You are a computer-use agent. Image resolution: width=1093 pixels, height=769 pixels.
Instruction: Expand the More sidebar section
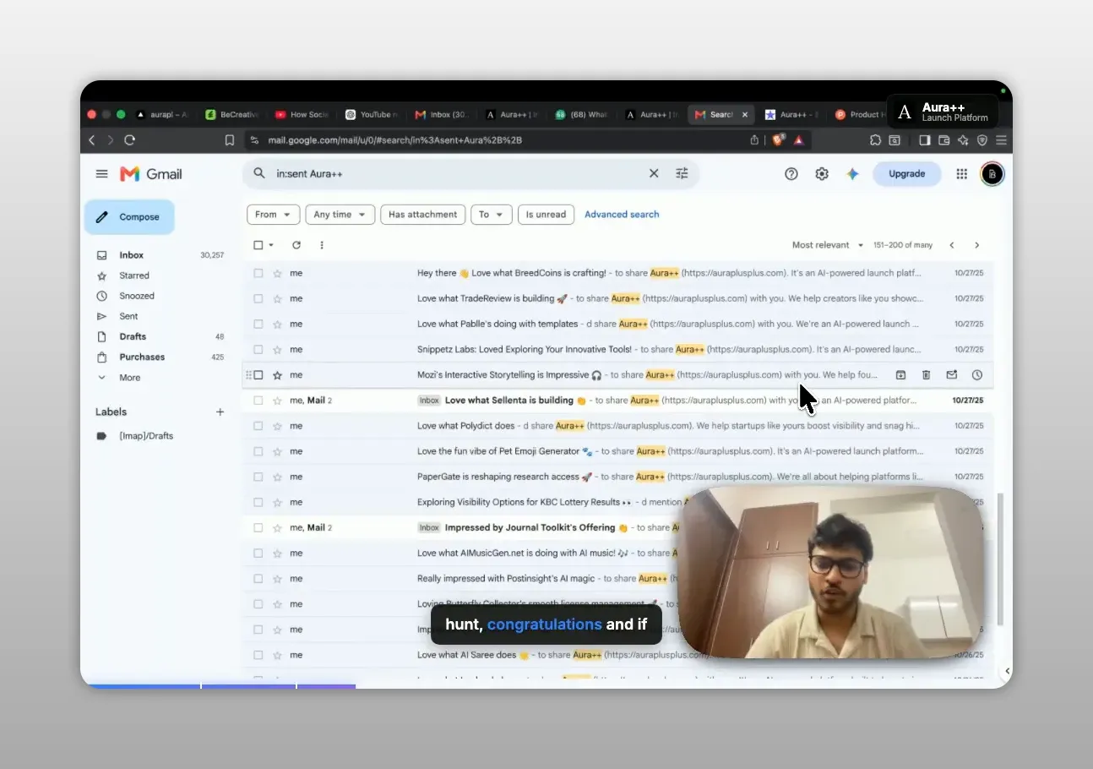tap(129, 378)
